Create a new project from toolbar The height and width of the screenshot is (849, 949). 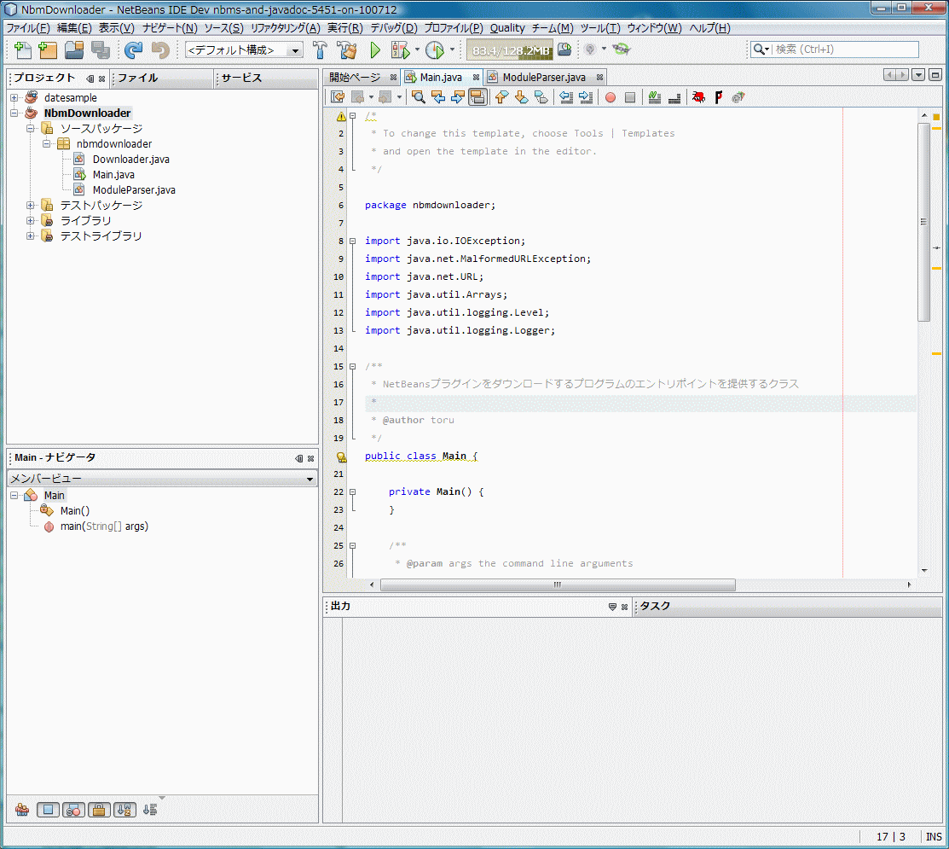48,49
